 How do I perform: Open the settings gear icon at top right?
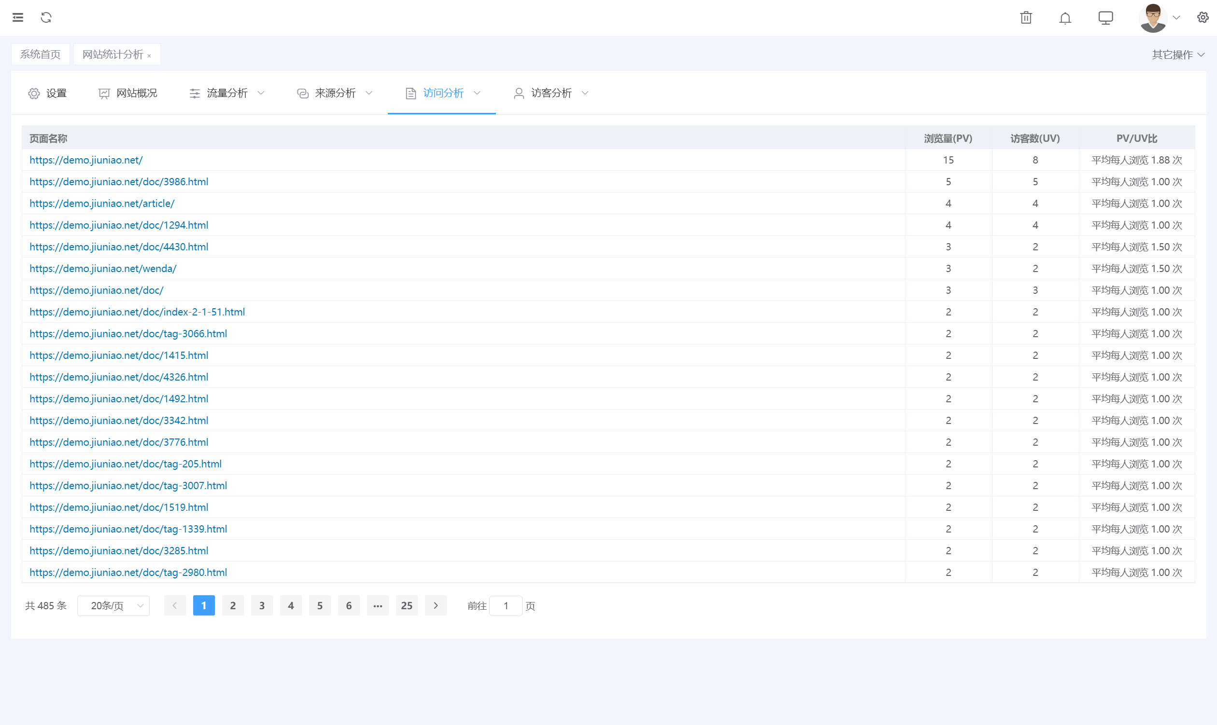click(1203, 17)
